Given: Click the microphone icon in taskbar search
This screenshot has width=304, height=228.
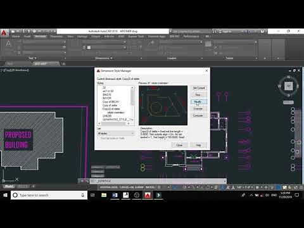Looking at the screenshot, I should (82, 195).
